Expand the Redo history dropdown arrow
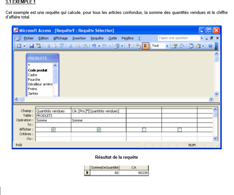This screenshot has width=234, height=195. point(110,46)
